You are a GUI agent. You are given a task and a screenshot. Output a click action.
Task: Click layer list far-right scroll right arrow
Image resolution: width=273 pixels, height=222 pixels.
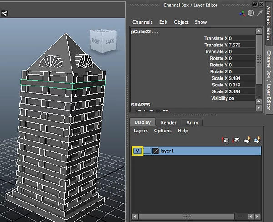point(257,217)
